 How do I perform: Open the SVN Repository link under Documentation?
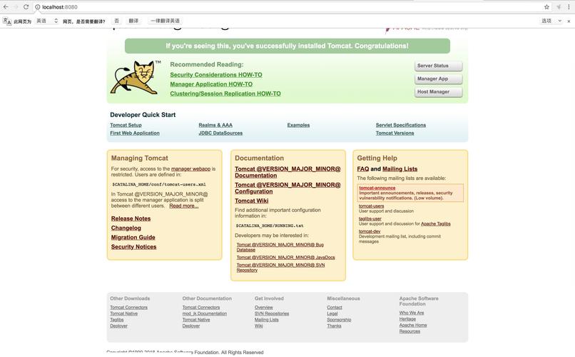pyautogui.click(x=280, y=268)
